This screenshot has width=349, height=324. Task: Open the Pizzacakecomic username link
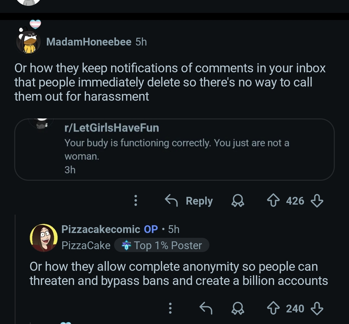pyautogui.click(x=100, y=229)
